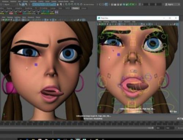183x140 pixels.
Task: Click the left teal shelf icon
Action: (x=43, y=12)
